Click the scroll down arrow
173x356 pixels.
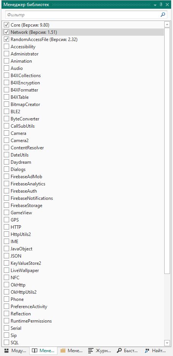coord(167,343)
